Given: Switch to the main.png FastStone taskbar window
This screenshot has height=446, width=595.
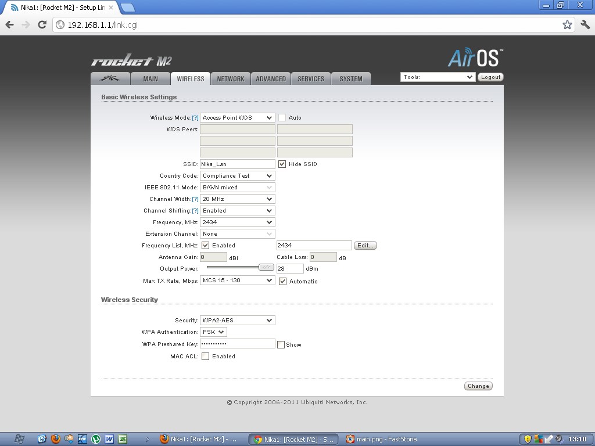Looking at the screenshot, I should pos(381,439).
